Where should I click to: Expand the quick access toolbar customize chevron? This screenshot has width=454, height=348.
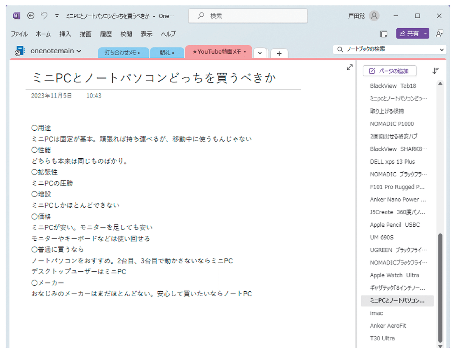click(x=57, y=15)
